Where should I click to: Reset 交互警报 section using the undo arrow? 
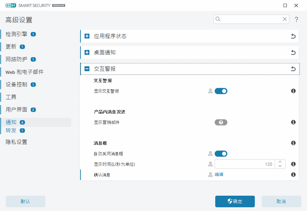(293, 69)
